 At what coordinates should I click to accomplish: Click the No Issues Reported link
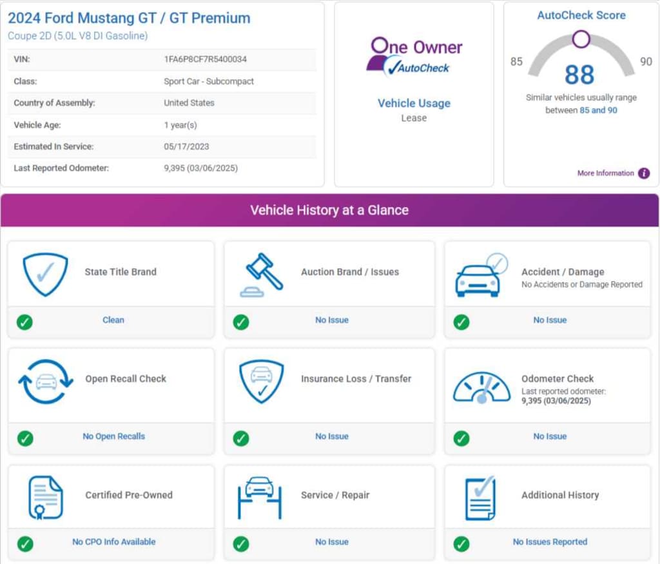pyautogui.click(x=550, y=542)
